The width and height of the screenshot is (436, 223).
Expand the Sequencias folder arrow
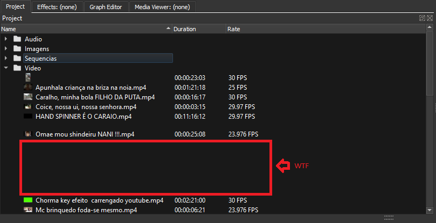[6, 58]
